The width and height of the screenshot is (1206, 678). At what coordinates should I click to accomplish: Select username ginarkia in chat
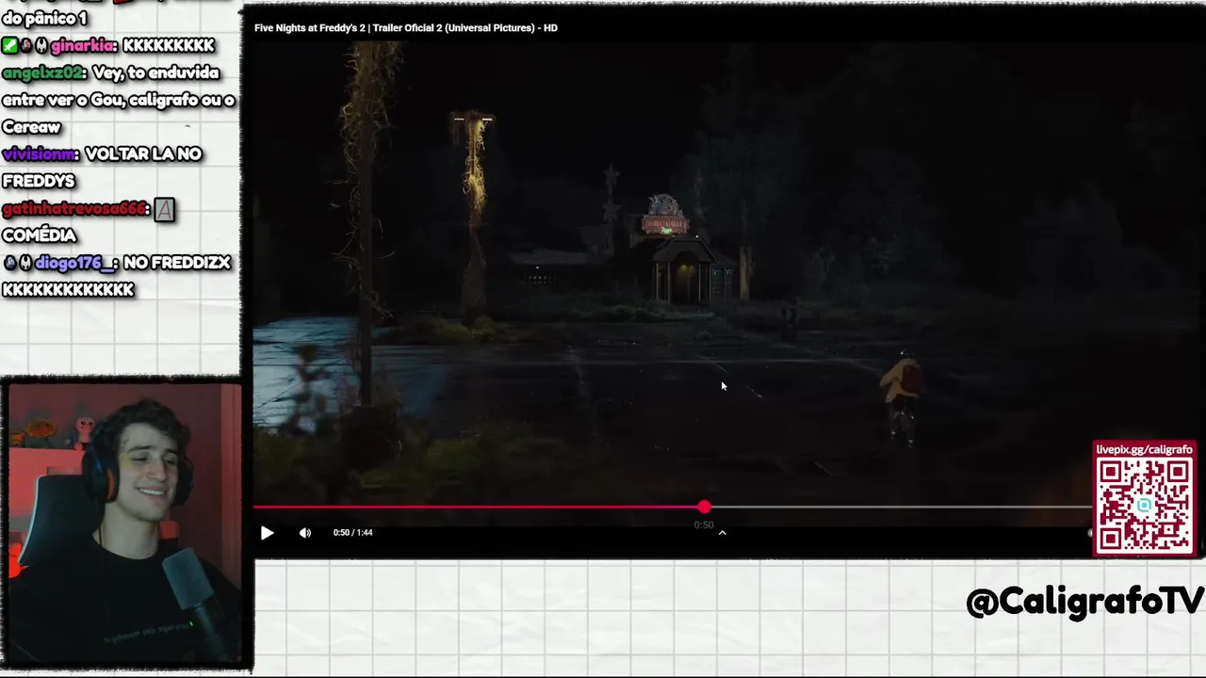(83, 45)
